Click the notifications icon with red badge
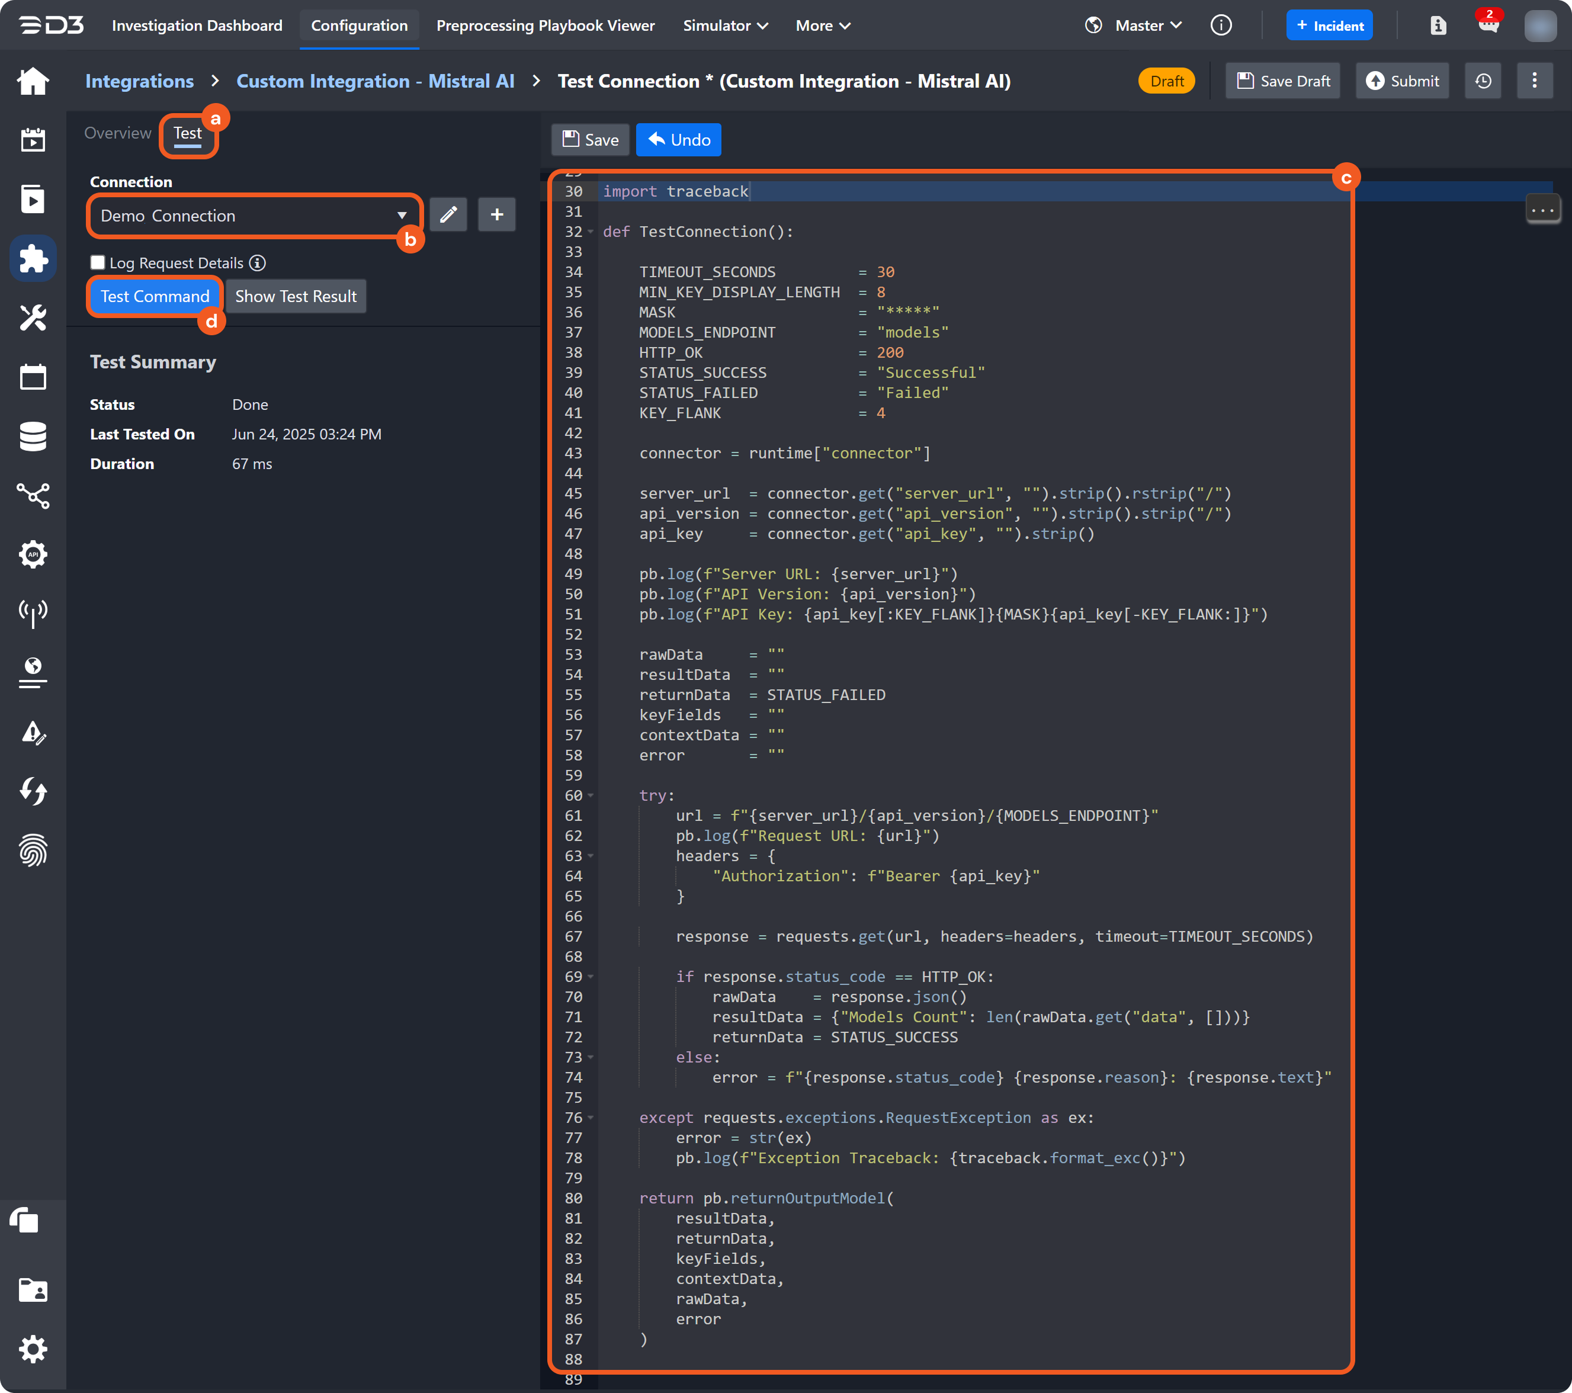The height and width of the screenshot is (1393, 1572). (x=1488, y=25)
